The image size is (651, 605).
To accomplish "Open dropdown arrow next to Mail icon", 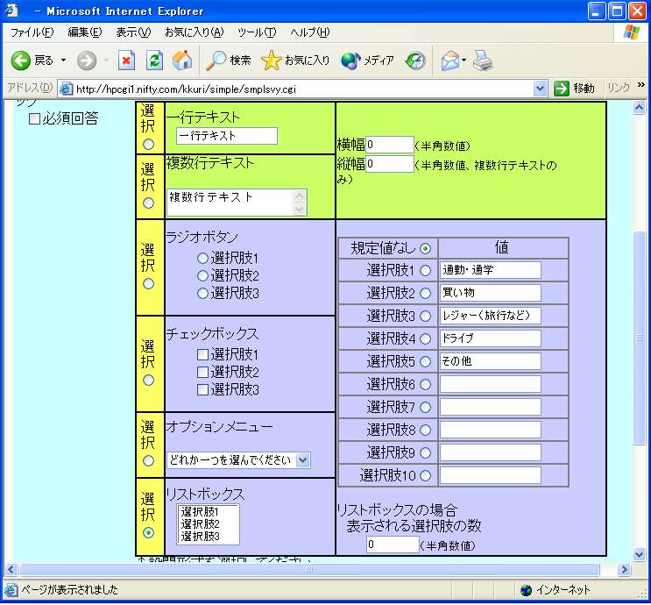I will coord(464,60).
